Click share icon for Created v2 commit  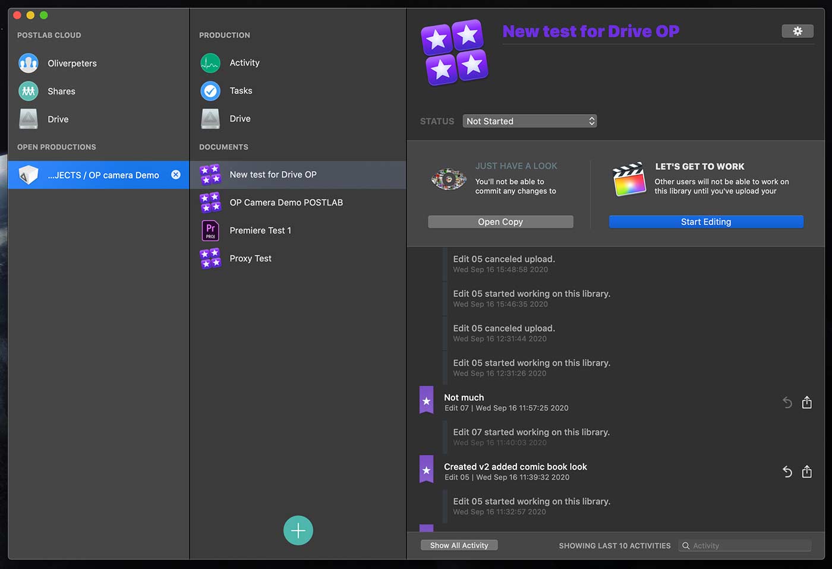(806, 471)
